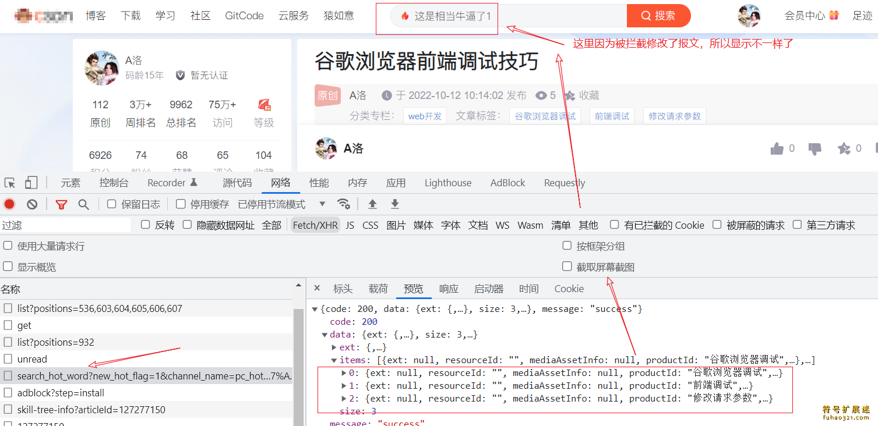Open the Lighthouse tab
The width and height of the screenshot is (878, 426).
[448, 183]
